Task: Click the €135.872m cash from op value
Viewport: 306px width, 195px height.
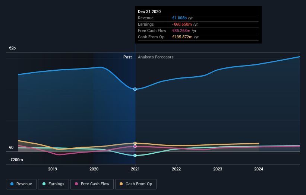Action: coord(182,37)
